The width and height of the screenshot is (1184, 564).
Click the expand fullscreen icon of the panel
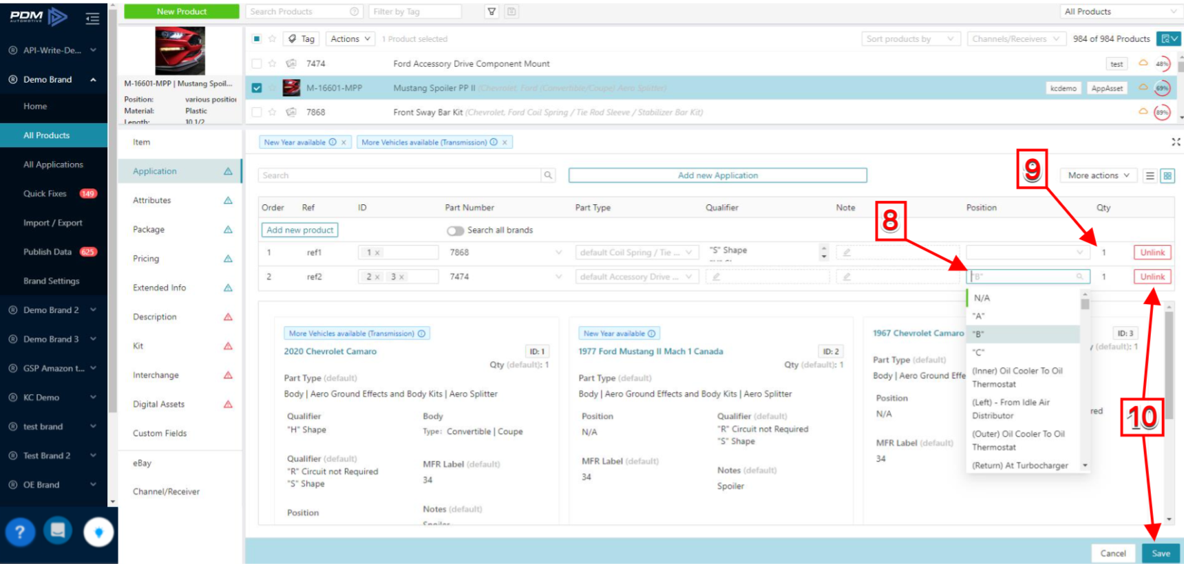coord(1176,142)
